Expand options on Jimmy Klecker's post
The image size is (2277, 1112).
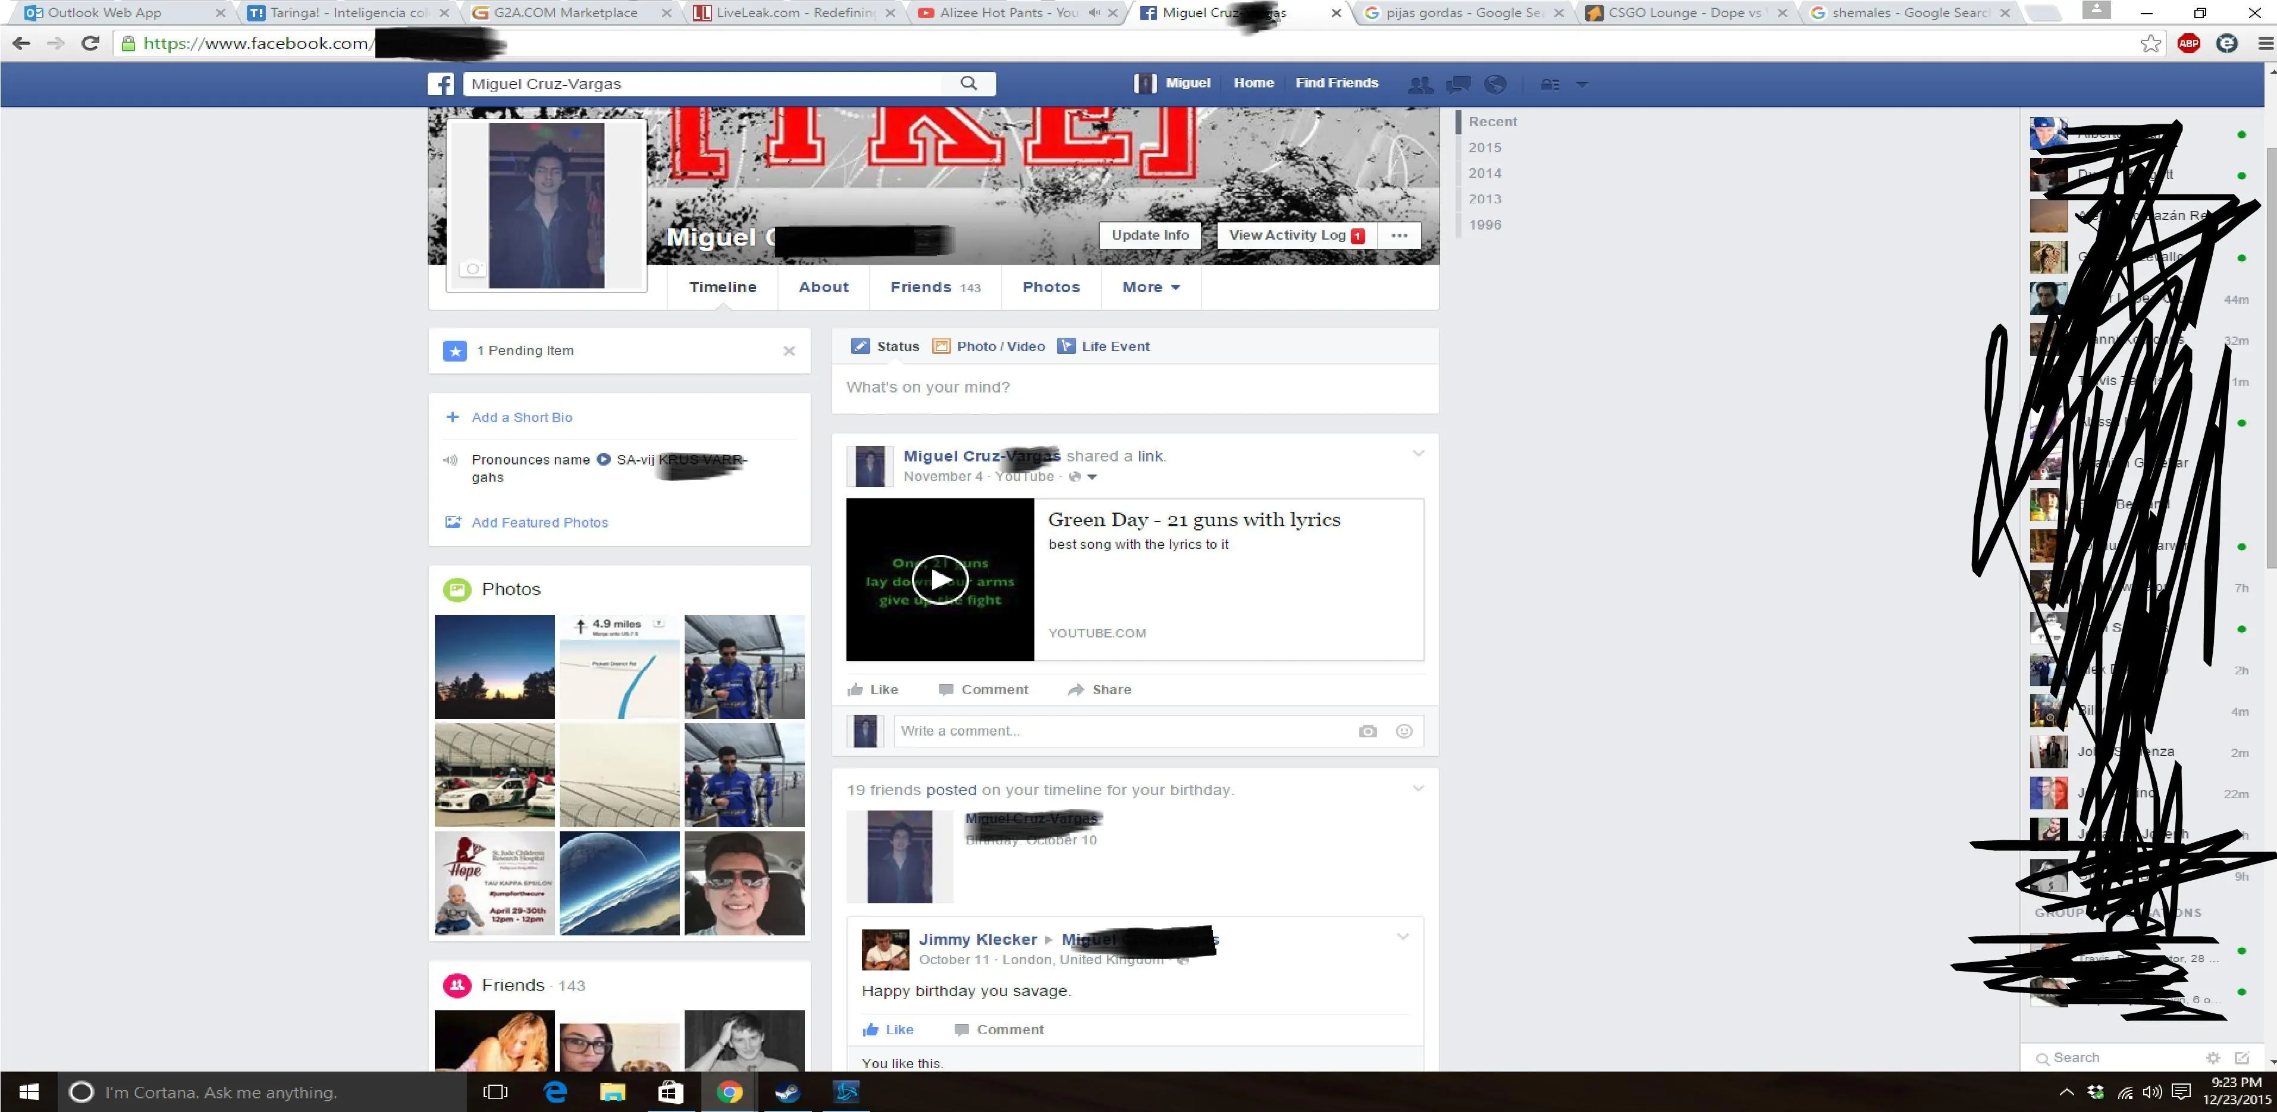(1403, 936)
